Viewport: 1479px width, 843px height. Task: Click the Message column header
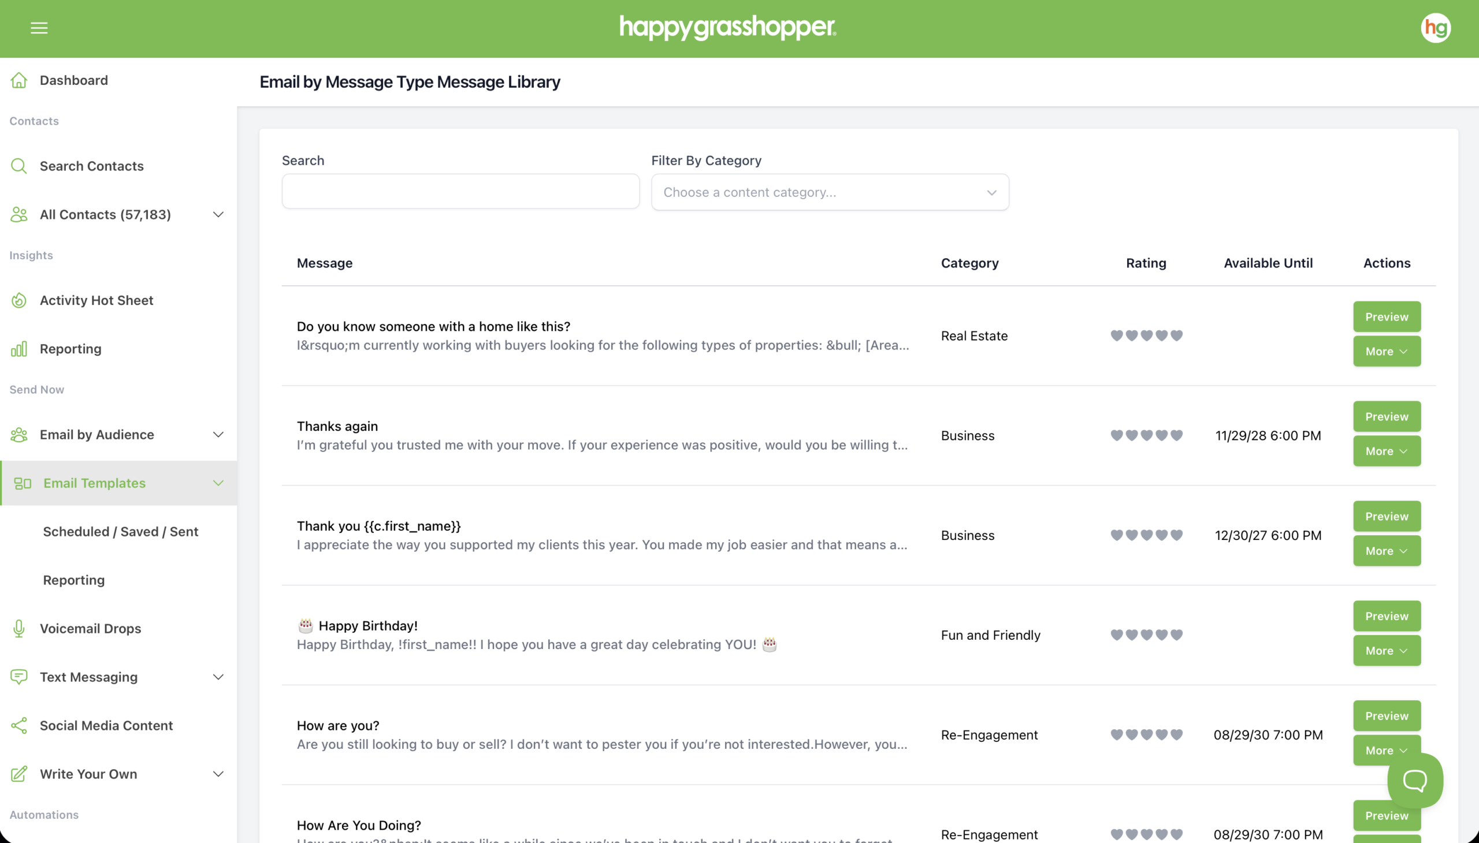point(325,263)
